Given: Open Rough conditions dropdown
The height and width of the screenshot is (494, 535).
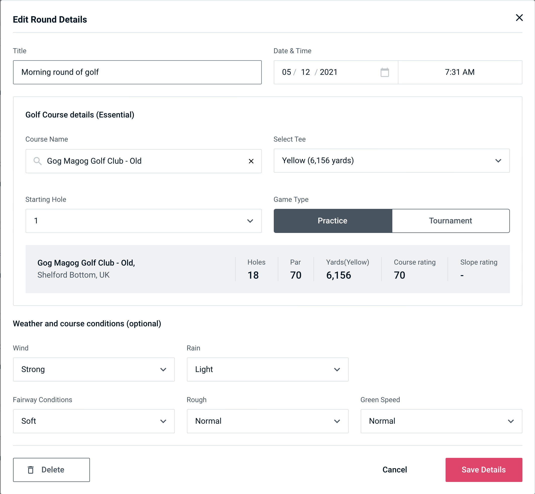Looking at the screenshot, I should pyautogui.click(x=267, y=421).
